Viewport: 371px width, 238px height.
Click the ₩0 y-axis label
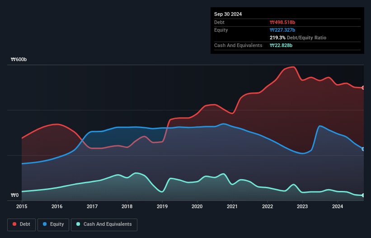(14, 195)
